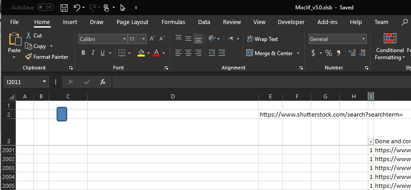
Task: Click the Cut scissors icon
Action: click(x=28, y=35)
